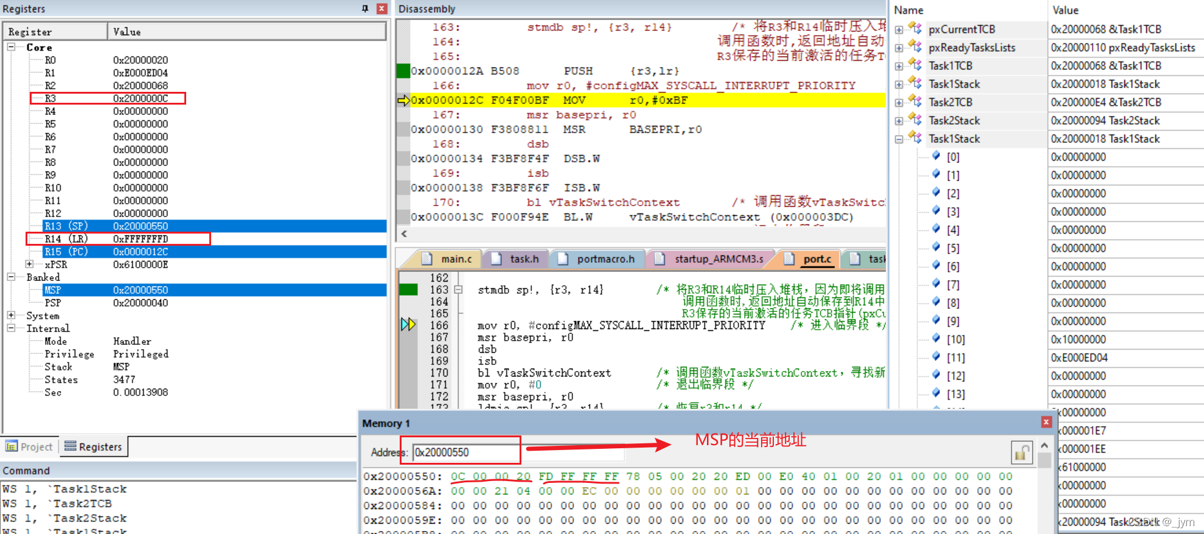
Task: Expand Task2Stack watch entry
Action: click(x=899, y=120)
